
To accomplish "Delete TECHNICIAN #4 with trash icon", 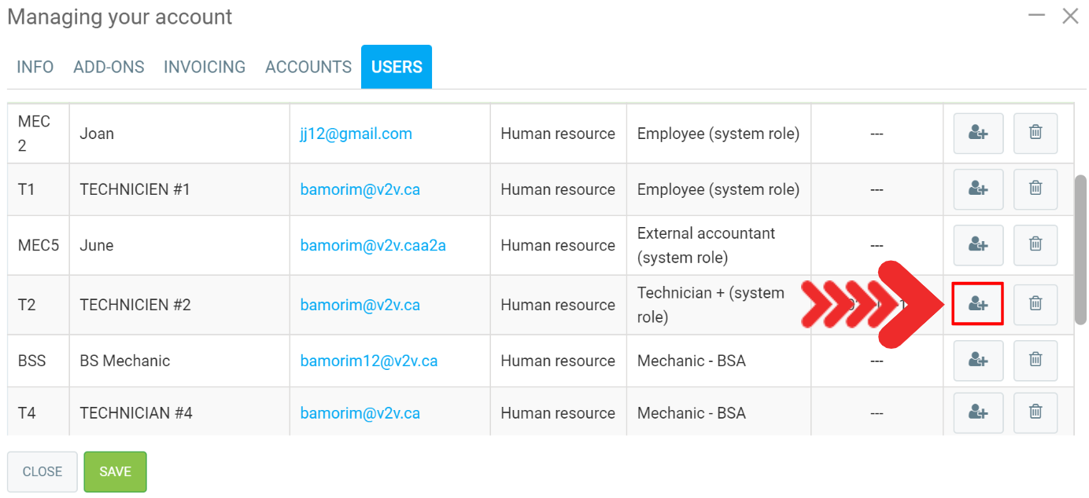I will pos(1035,412).
